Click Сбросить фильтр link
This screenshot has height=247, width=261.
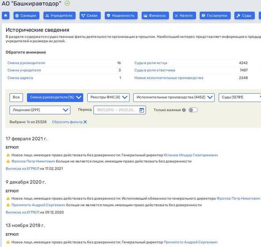[x=67, y=122]
